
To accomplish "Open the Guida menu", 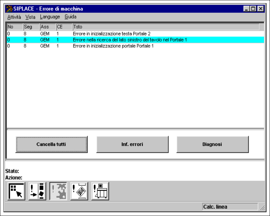I will click(71, 17).
